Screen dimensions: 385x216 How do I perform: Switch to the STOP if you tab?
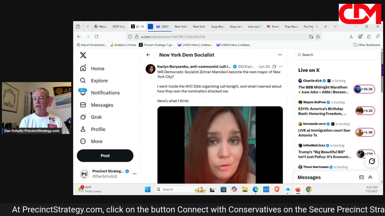pyautogui.click(x=119, y=26)
